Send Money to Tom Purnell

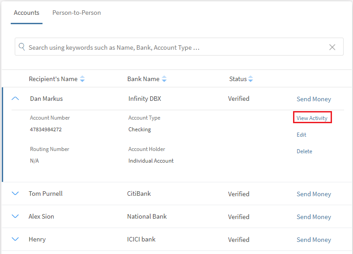click(x=314, y=194)
